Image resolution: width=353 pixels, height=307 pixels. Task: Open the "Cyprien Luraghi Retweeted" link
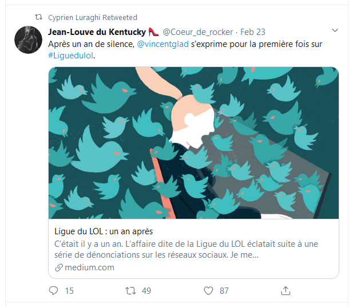[x=93, y=18]
